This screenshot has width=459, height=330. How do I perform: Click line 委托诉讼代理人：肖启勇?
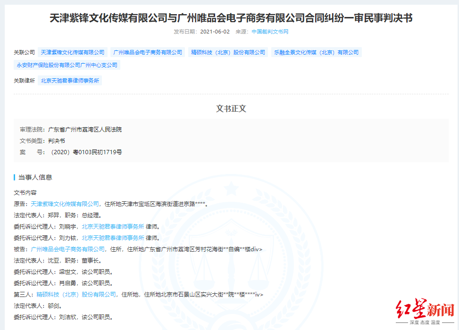coord(63,283)
